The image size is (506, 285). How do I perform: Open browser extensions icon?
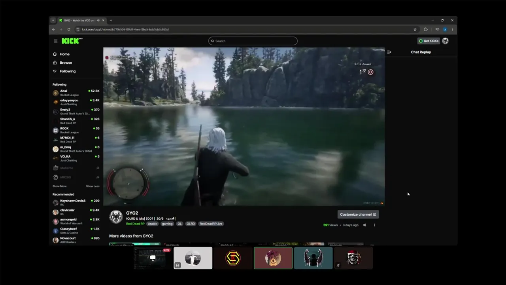click(426, 29)
